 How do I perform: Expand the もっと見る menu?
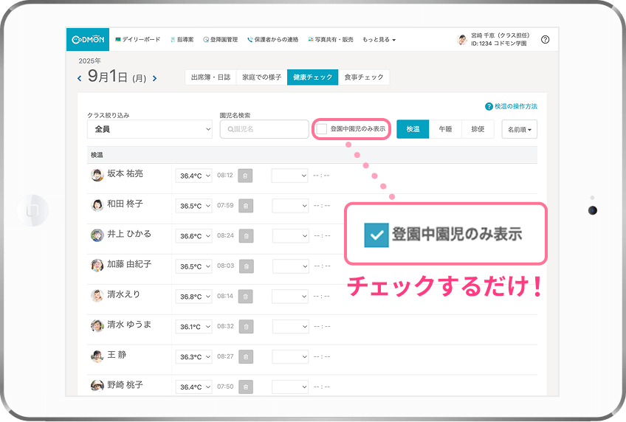click(379, 40)
